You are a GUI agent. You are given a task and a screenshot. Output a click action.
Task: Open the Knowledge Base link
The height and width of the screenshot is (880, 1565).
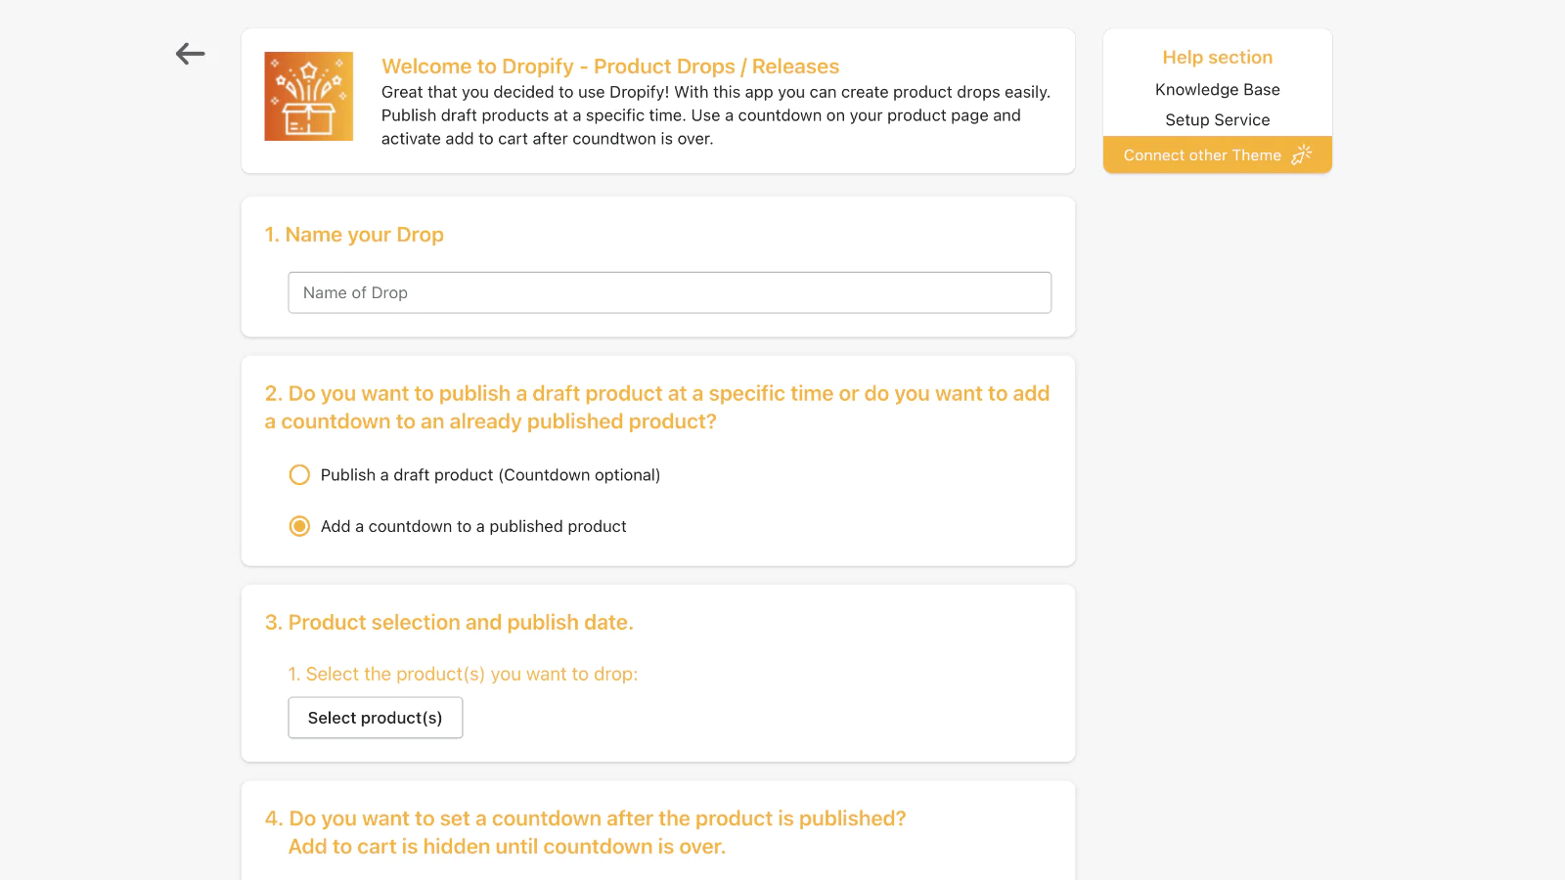coord(1217,90)
